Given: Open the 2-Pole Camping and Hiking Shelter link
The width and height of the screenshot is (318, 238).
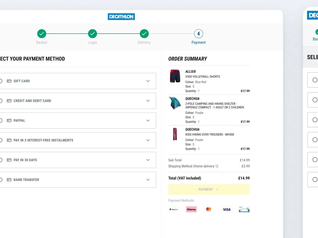Looking at the screenshot, I should click(214, 106).
